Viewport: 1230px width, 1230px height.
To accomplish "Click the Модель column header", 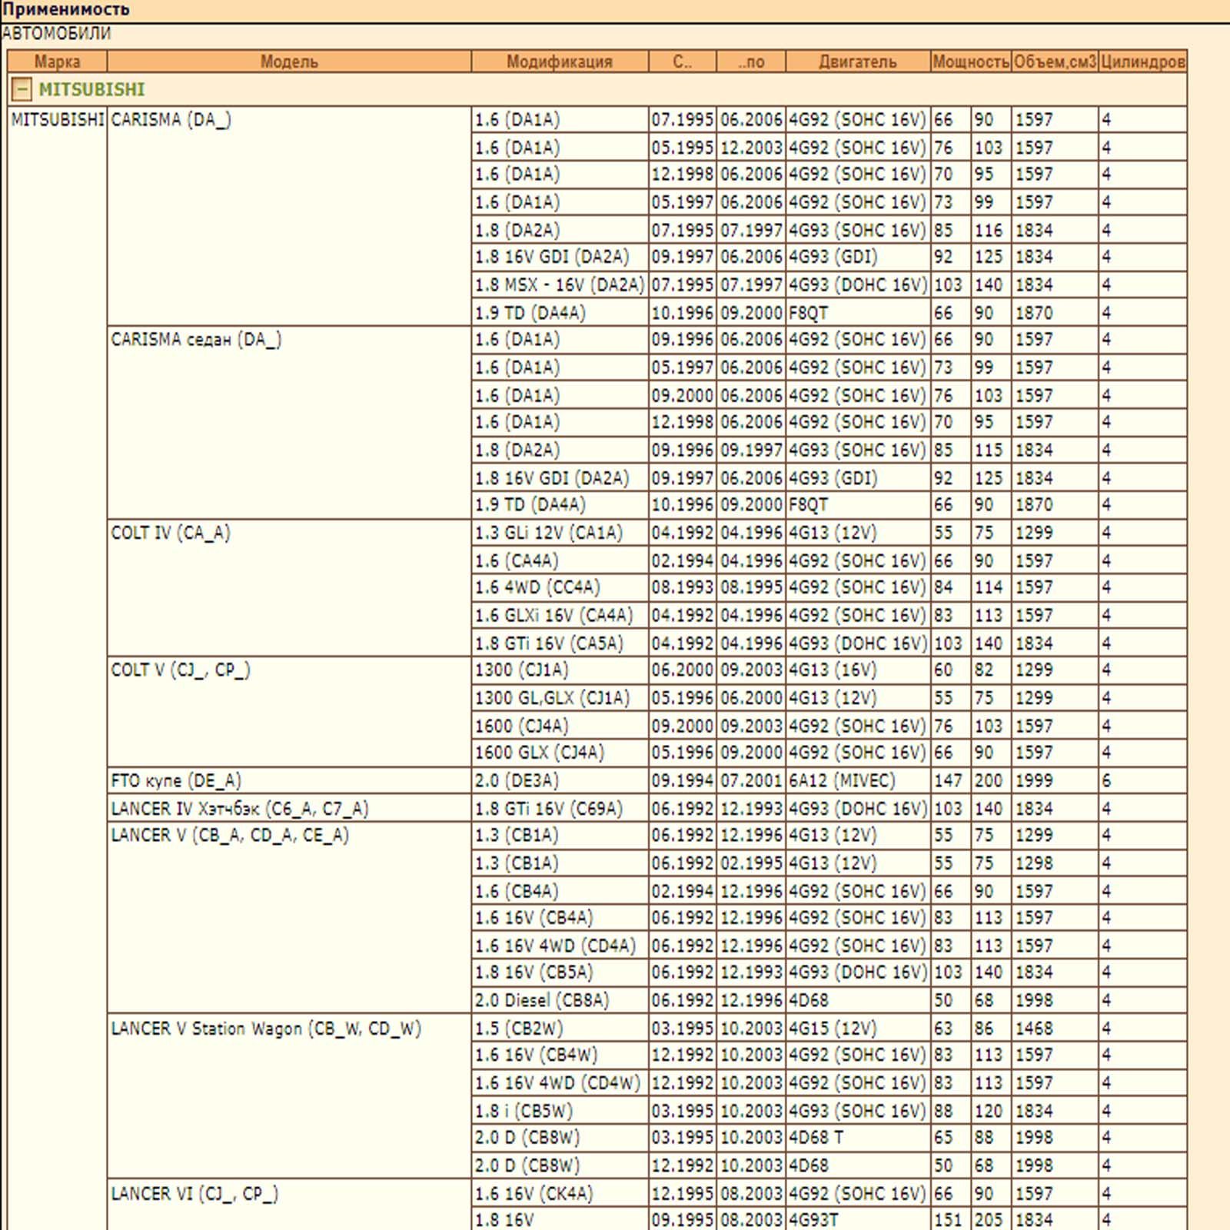I will [x=289, y=61].
